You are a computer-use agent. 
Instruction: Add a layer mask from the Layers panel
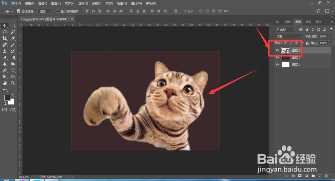tap(300, 176)
